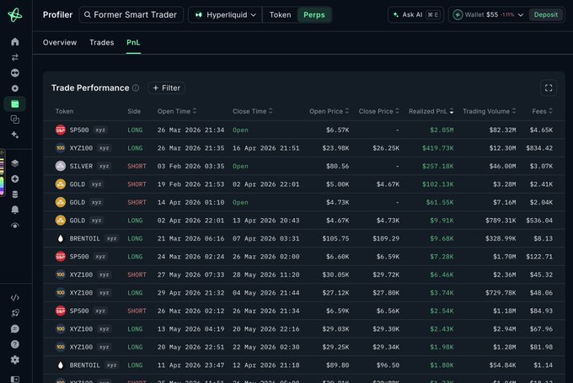This screenshot has height=383, width=573.
Task: Open the Home icon in the sidebar
Action: [x=15, y=41]
